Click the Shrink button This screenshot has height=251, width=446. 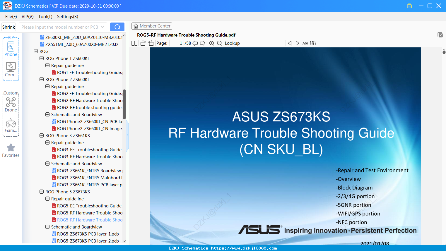(x=9, y=27)
